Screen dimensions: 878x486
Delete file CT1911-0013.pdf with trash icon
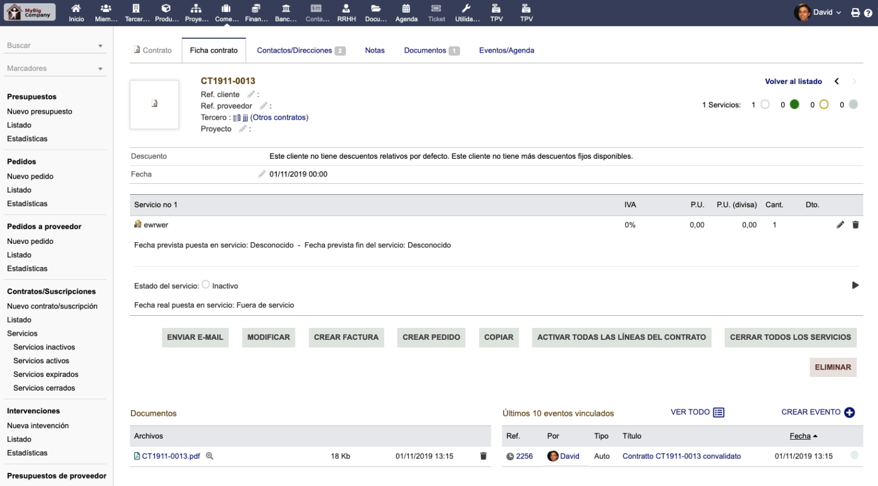(483, 456)
